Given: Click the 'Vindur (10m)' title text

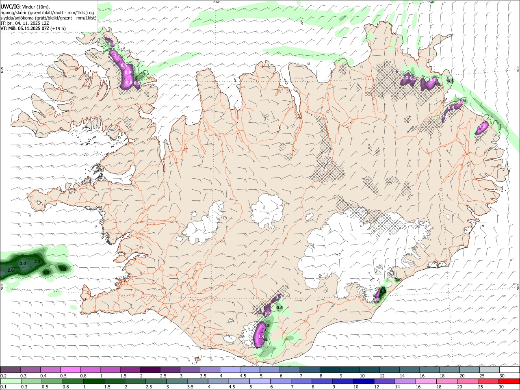Looking at the screenshot, I should (35, 7).
